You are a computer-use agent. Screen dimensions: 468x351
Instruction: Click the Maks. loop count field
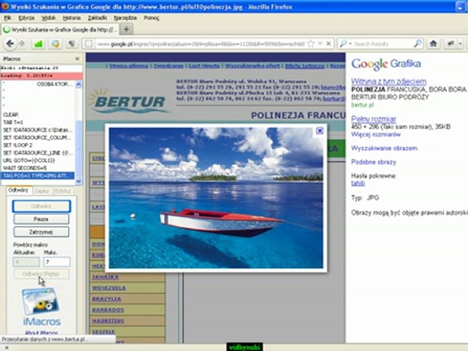[57, 262]
